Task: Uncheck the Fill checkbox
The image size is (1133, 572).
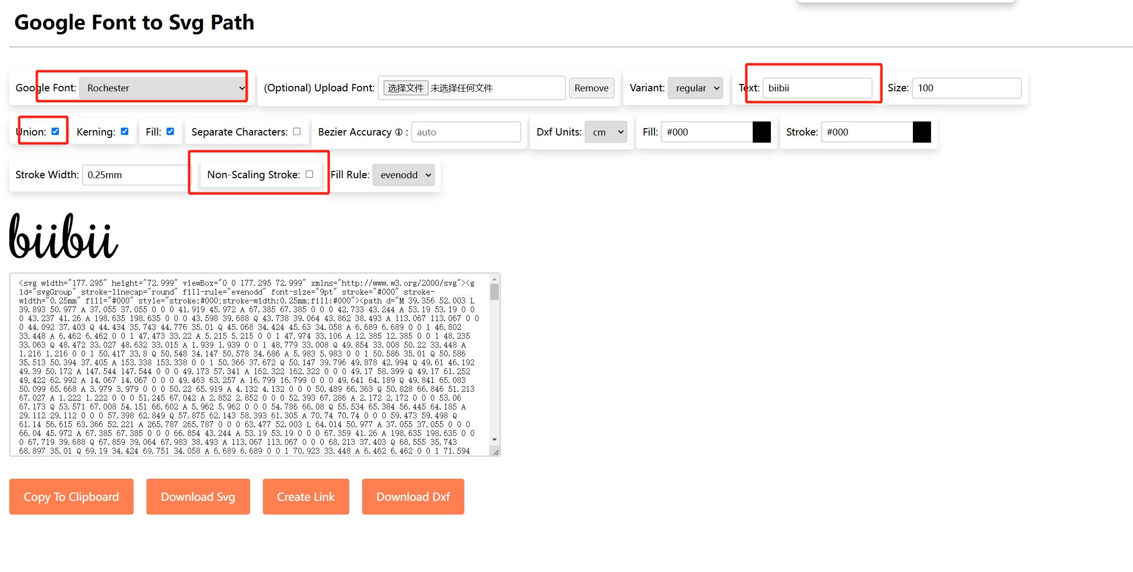Action: 170,132
